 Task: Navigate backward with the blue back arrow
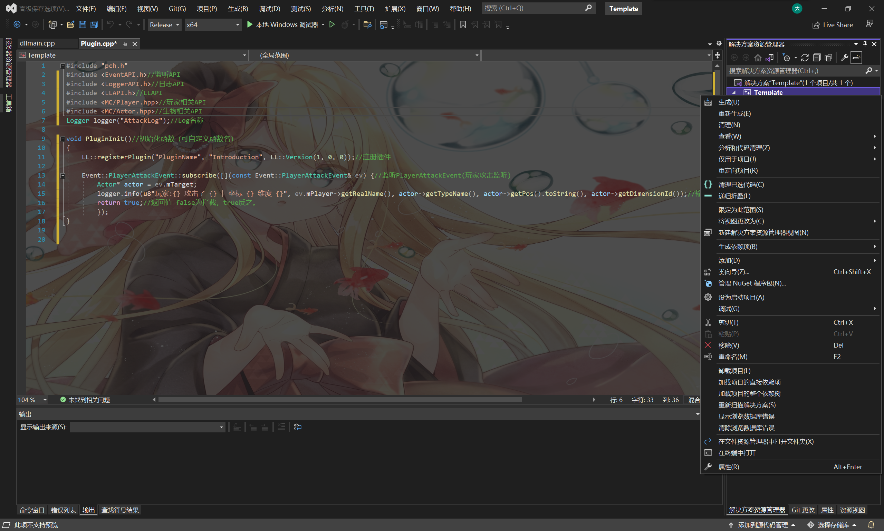(17, 25)
